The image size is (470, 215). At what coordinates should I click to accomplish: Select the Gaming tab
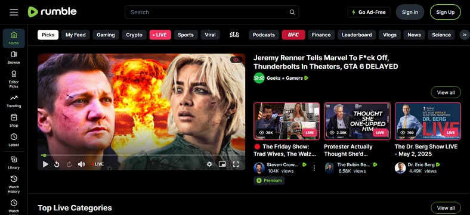pyautogui.click(x=106, y=35)
